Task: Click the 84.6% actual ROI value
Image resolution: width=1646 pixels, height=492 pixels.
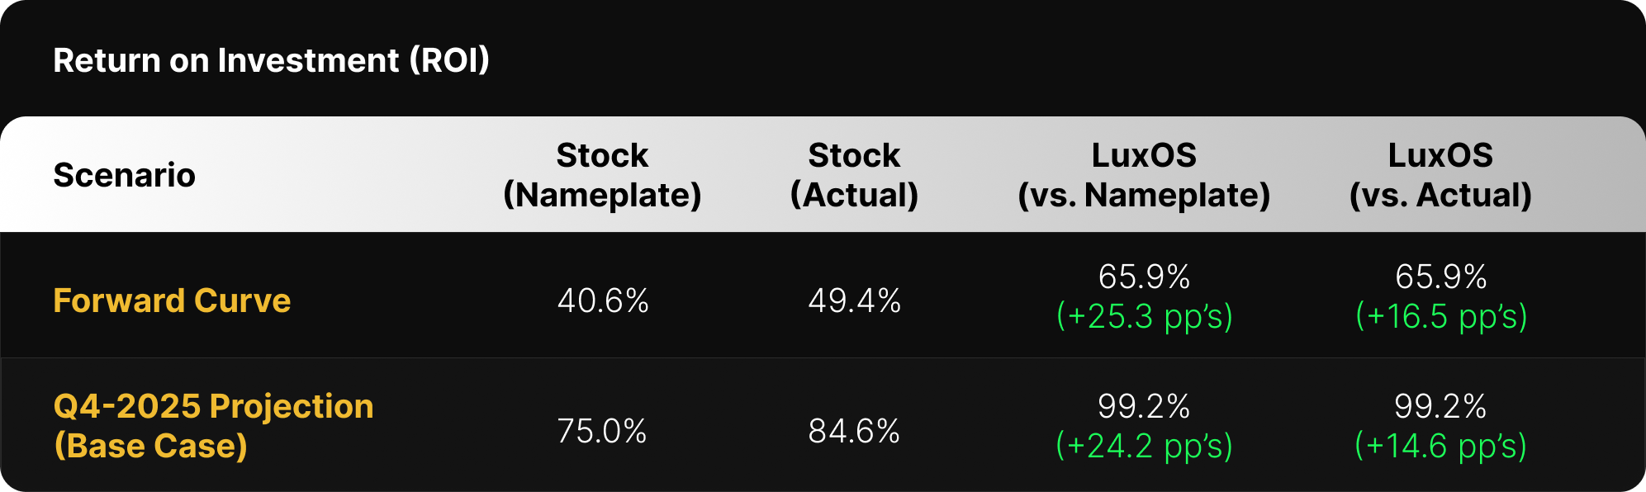Action: [854, 431]
